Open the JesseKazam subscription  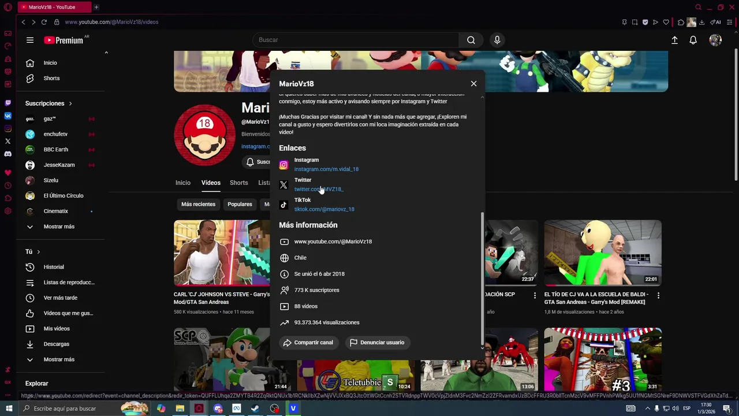pyautogui.click(x=59, y=165)
